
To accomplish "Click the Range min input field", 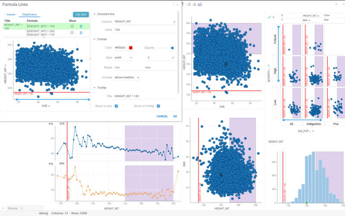I will (129, 68).
